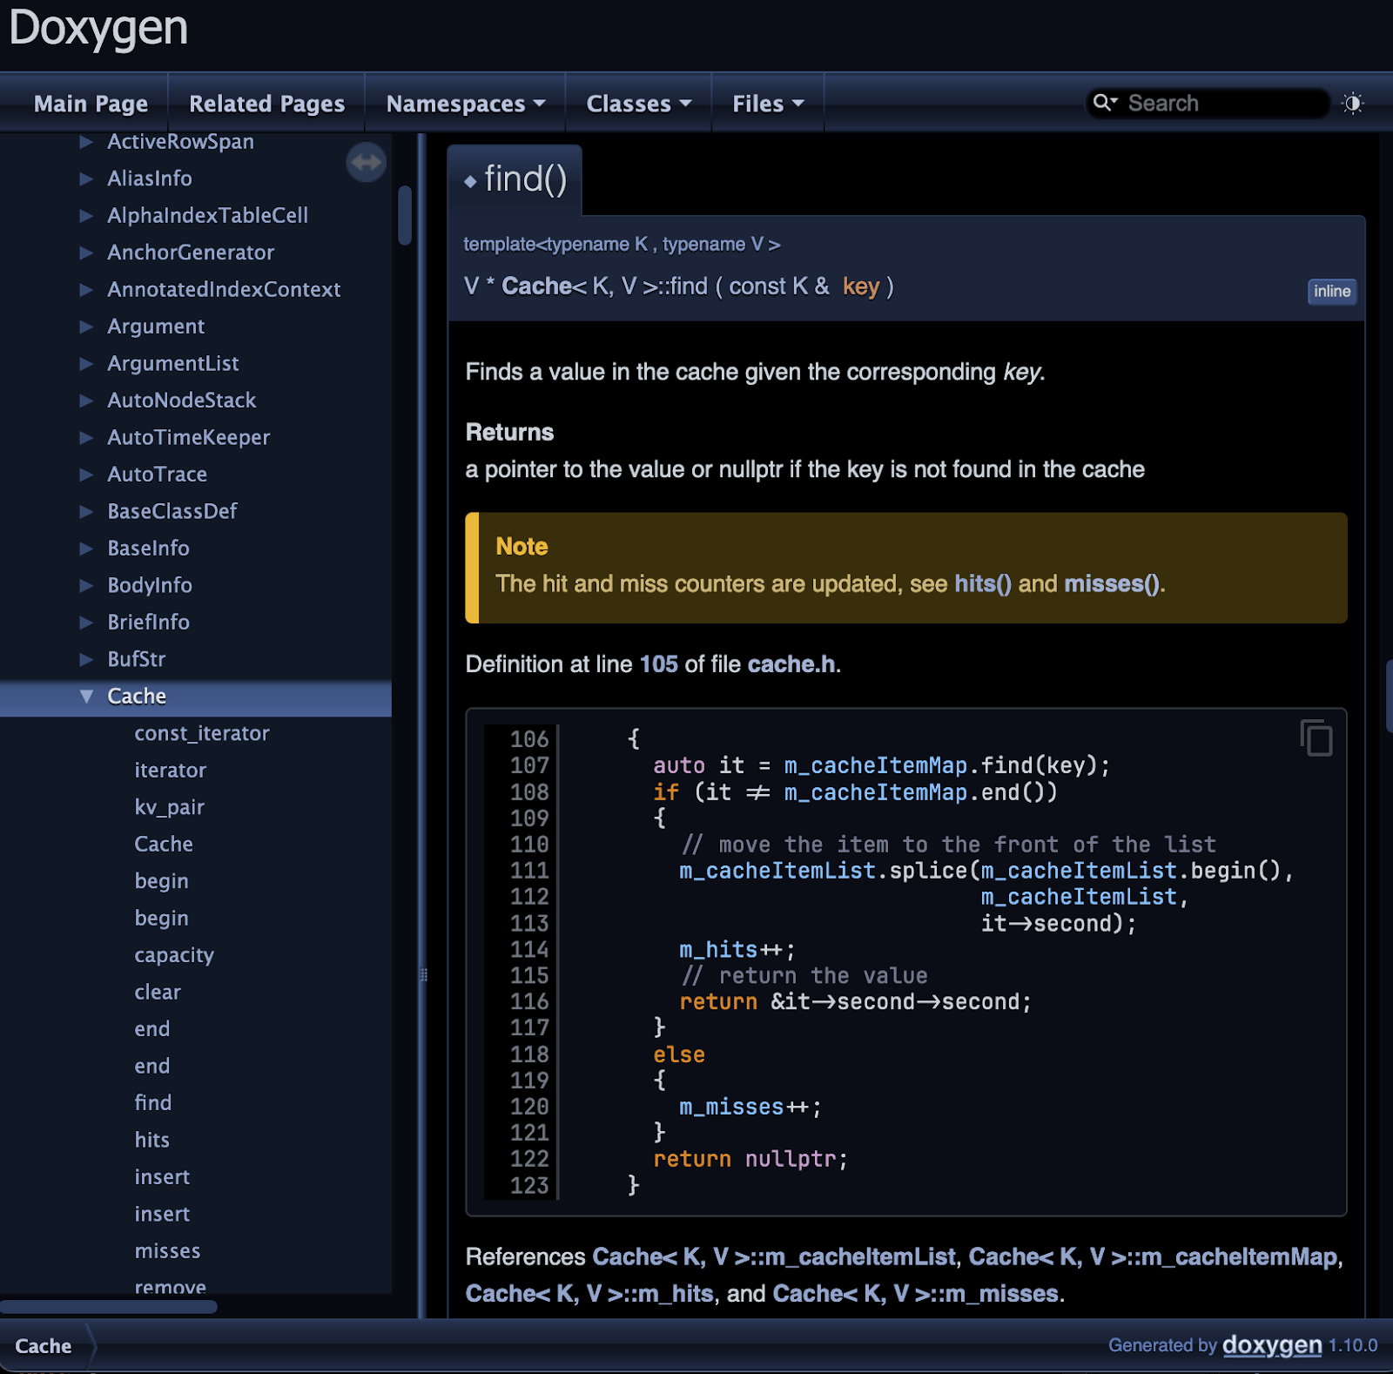Collapse the Cache tree node
Screen dimensions: 1393x1374
pyautogui.click(x=86, y=697)
